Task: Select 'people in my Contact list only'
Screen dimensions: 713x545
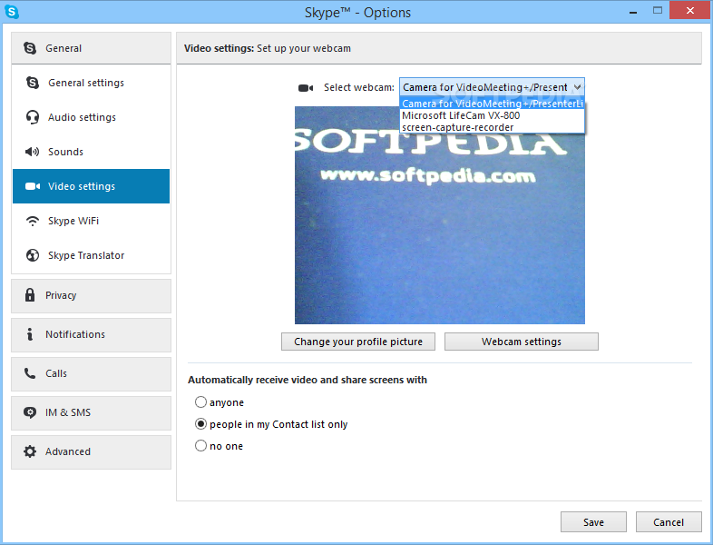Action: click(200, 424)
